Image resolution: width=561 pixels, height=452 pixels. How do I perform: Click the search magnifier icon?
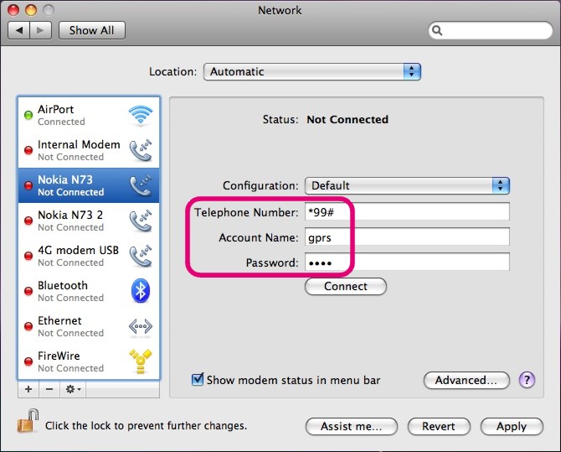(x=437, y=30)
